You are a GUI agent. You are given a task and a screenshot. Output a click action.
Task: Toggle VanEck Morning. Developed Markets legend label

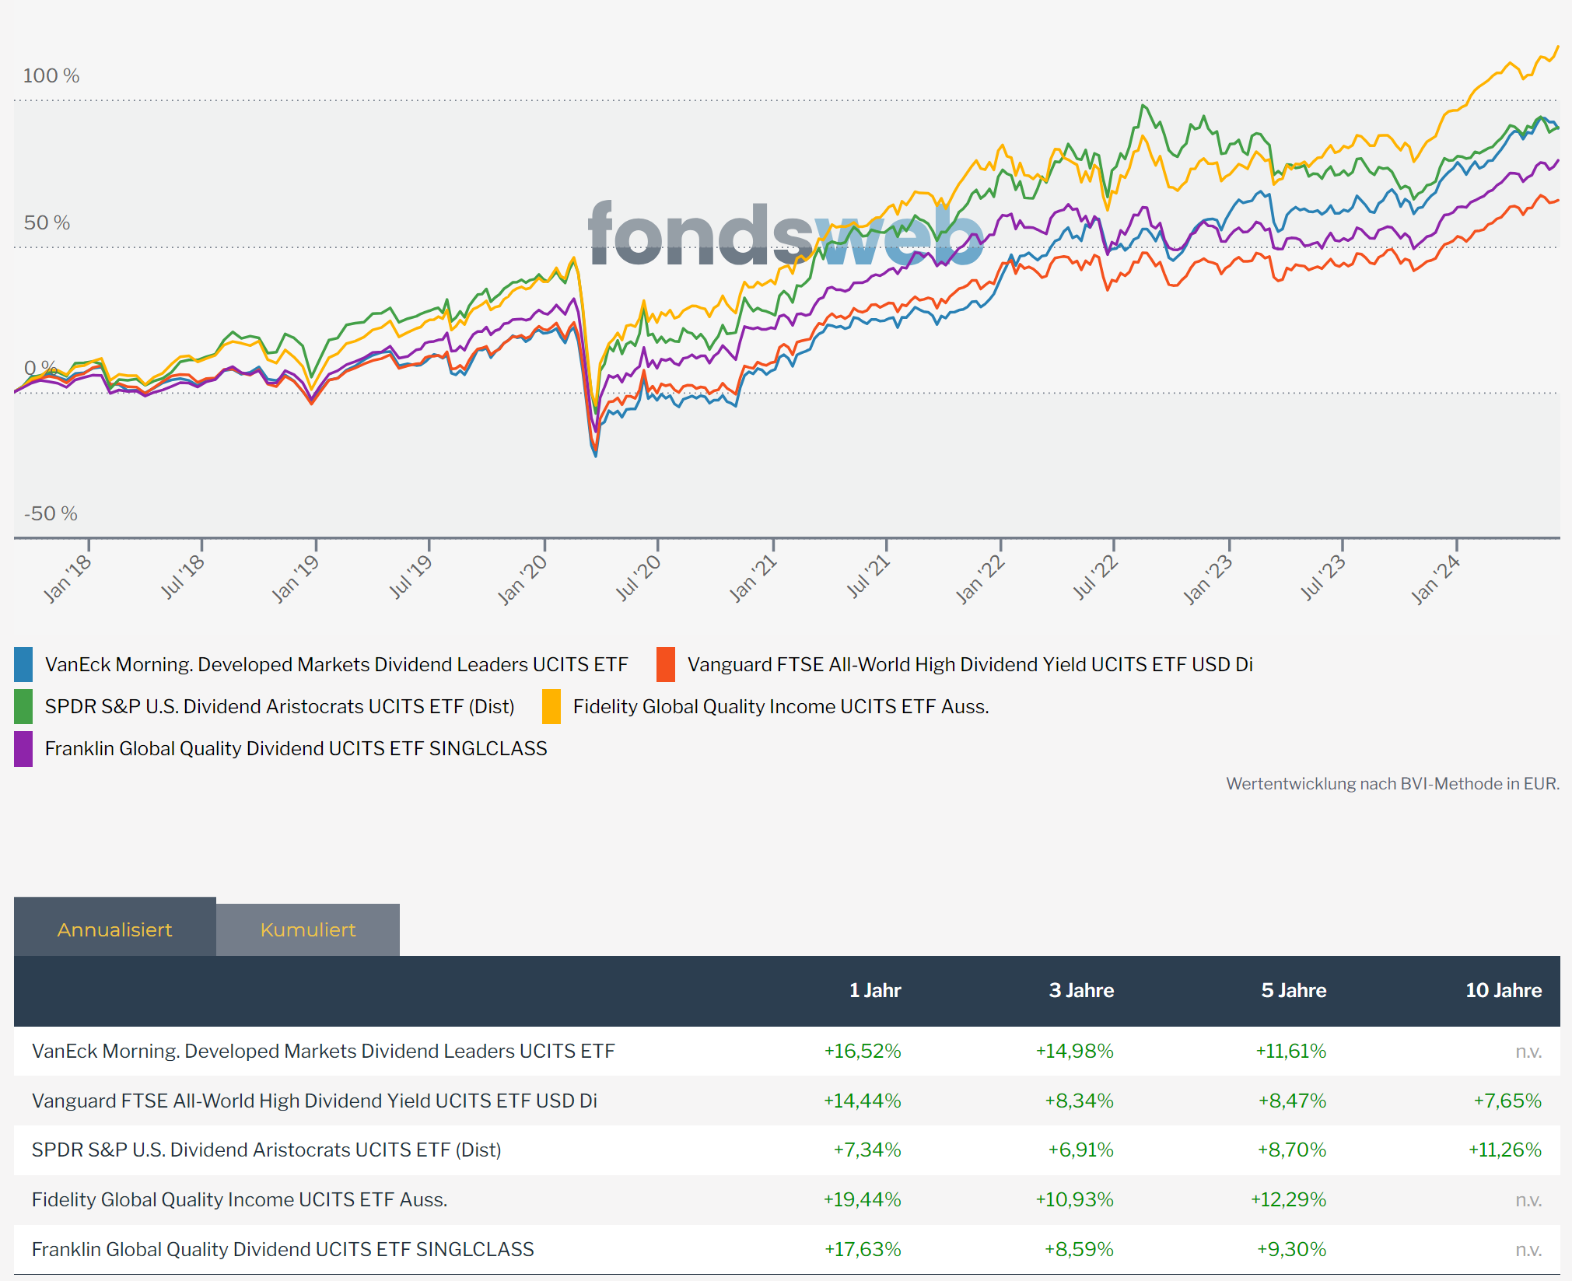(x=336, y=664)
